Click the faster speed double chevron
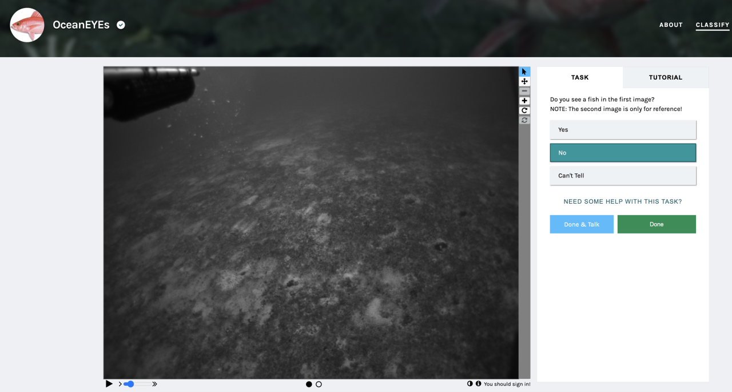732x392 pixels. point(154,384)
